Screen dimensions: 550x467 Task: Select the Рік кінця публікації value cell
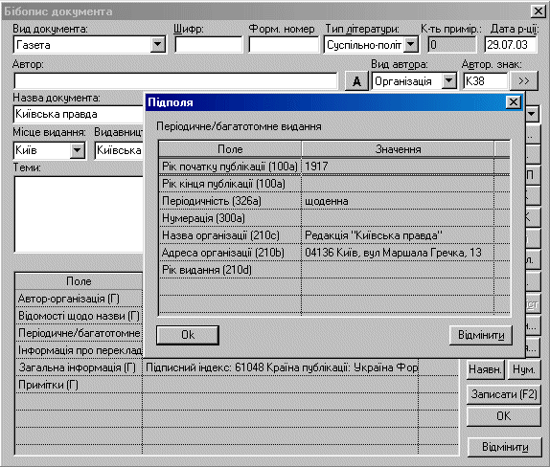(398, 184)
